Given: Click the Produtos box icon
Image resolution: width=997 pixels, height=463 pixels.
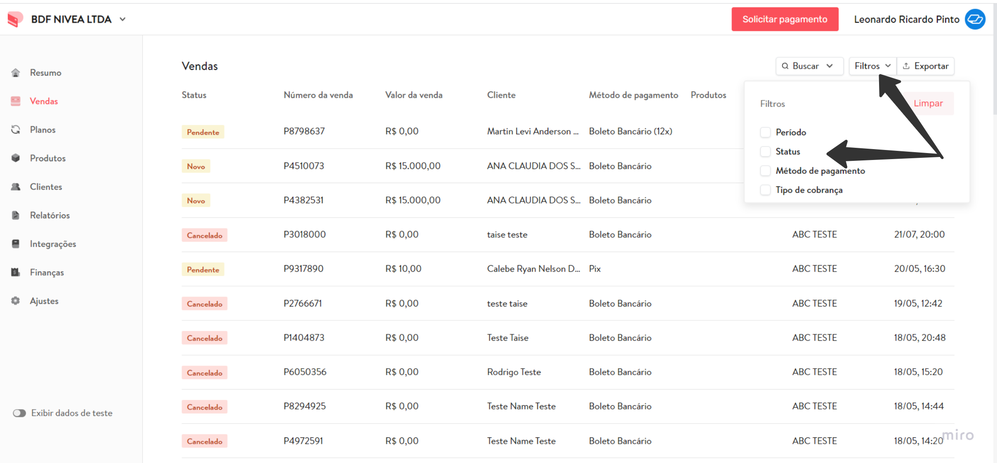Looking at the screenshot, I should point(16,158).
